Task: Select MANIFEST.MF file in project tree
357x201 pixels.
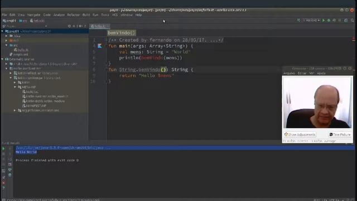Action: (35, 106)
